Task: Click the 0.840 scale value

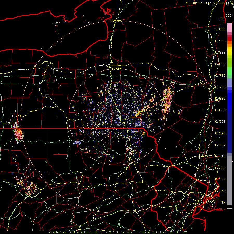Action: pyautogui.click(x=220, y=64)
